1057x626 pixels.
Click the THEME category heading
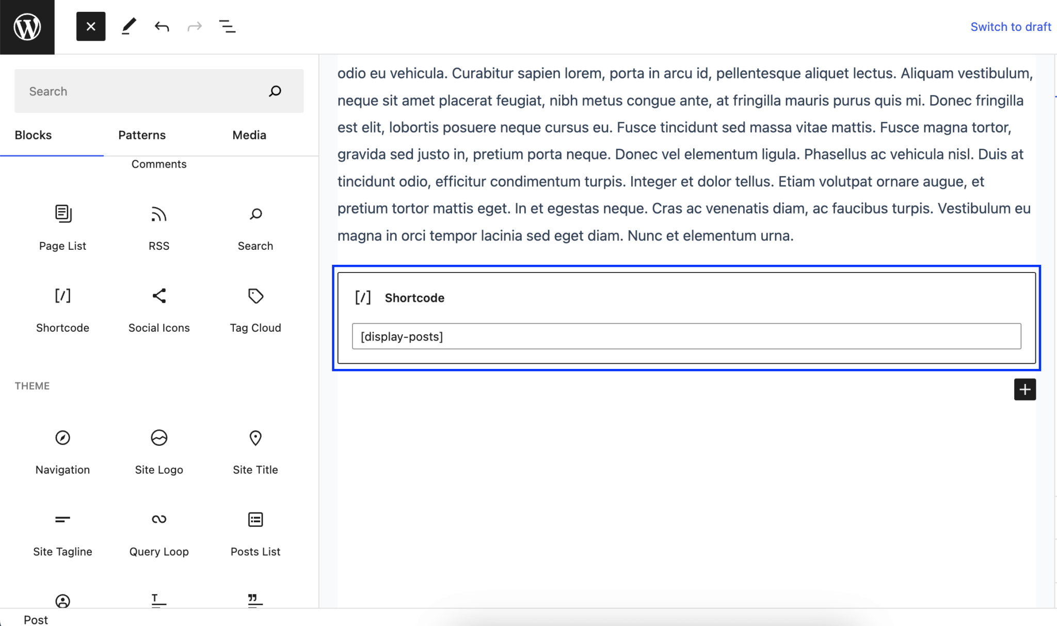(32, 386)
